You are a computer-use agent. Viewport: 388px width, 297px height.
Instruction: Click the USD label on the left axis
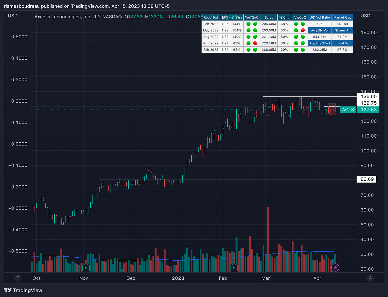[x=13, y=16]
